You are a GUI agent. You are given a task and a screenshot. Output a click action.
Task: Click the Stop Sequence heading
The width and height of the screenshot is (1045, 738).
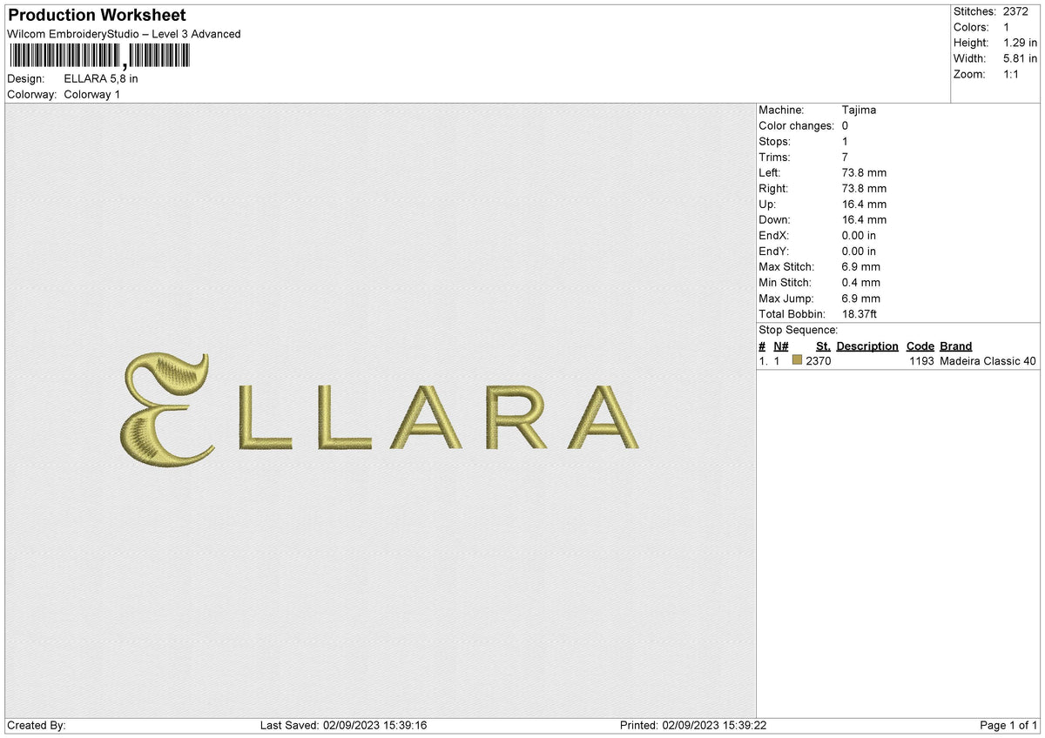pyautogui.click(x=798, y=330)
